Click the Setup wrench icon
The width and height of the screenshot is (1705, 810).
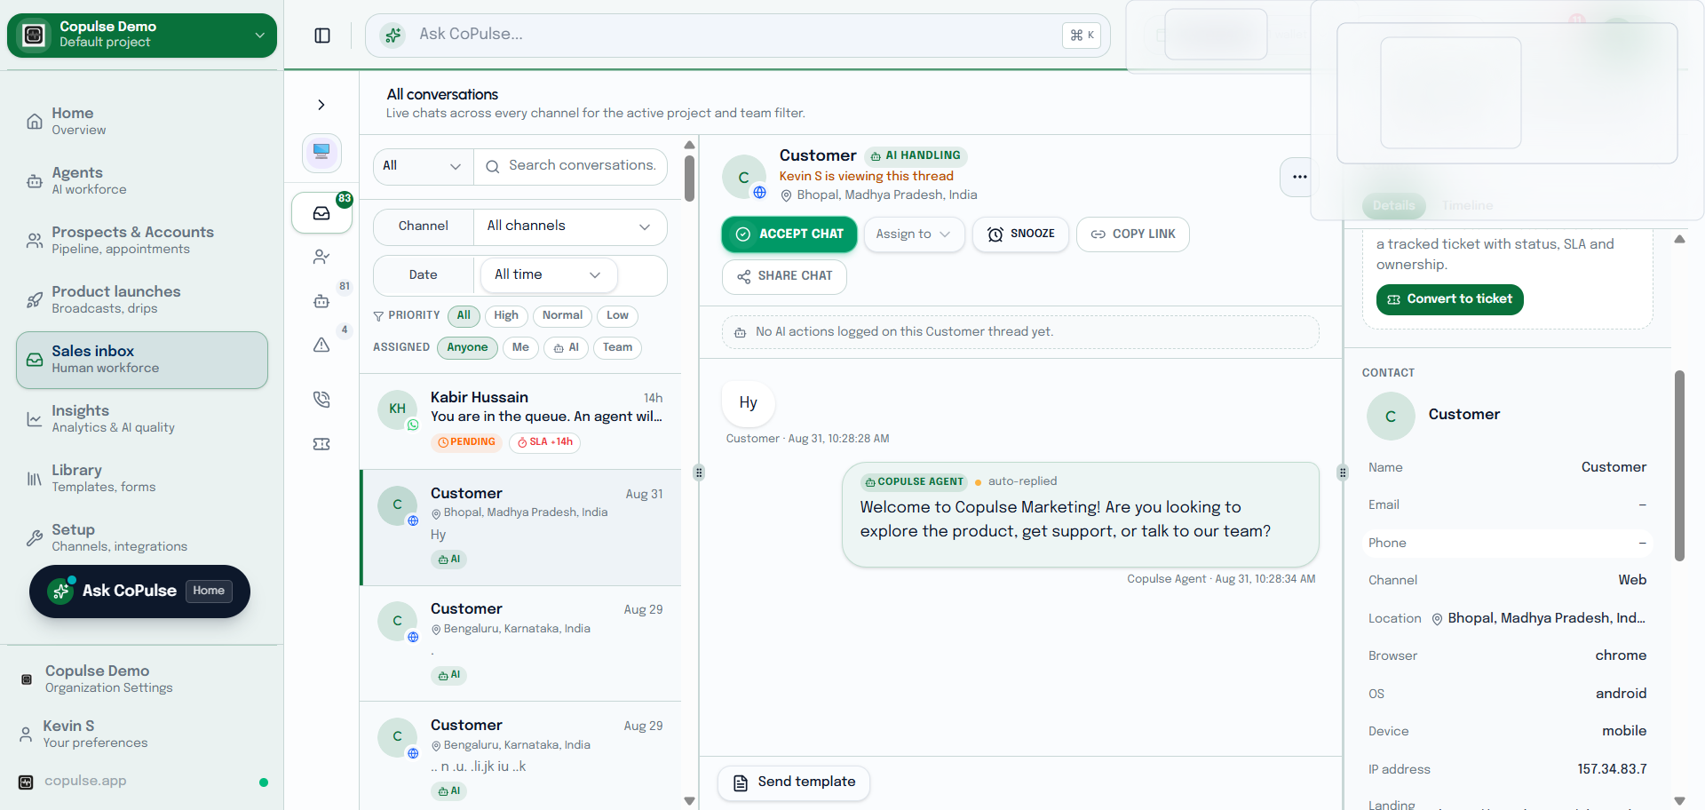[x=35, y=538]
